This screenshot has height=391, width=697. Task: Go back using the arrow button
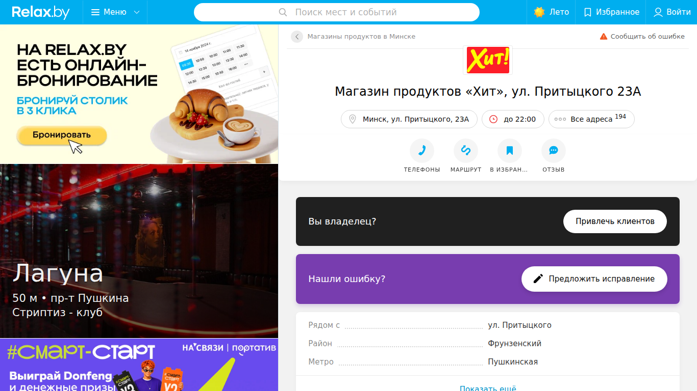297,37
